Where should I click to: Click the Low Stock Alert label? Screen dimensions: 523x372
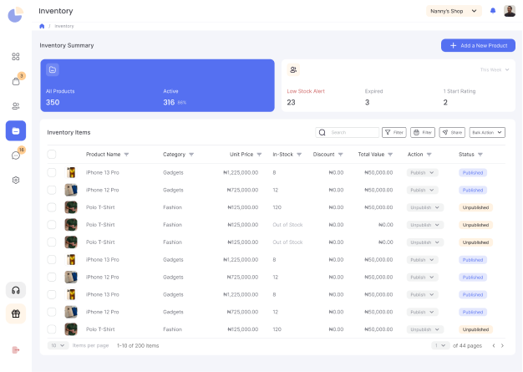306,91
